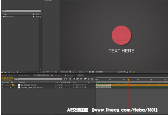Select the BG_STROKE_COLOR orange layer bar
This screenshot has width=168, height=115.
tap(132, 85)
